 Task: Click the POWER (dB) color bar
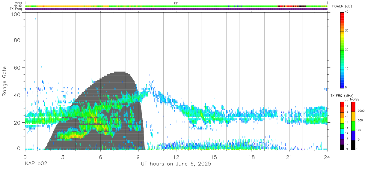[x=342, y=50]
